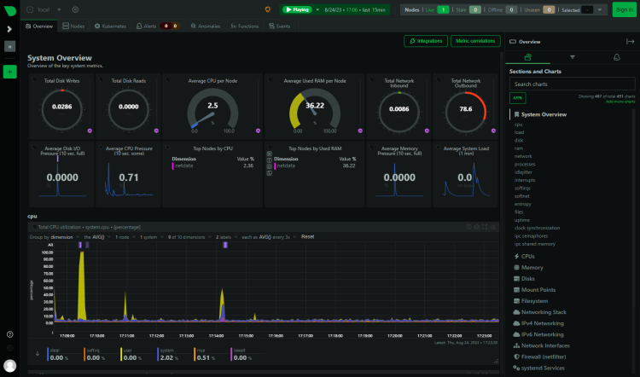Viewport: 640px width, 377px height.
Task: Open the each as AVG() every 3s dropdown
Action: coord(268,237)
